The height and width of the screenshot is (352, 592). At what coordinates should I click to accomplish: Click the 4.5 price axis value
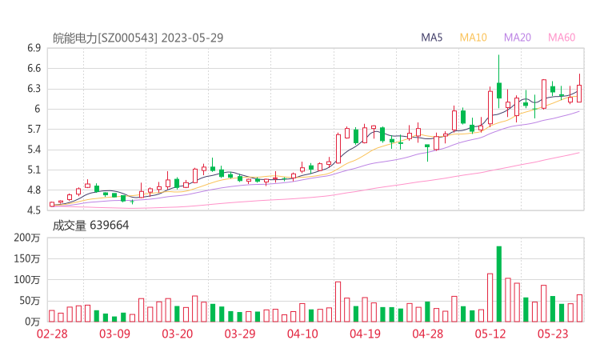(34, 210)
